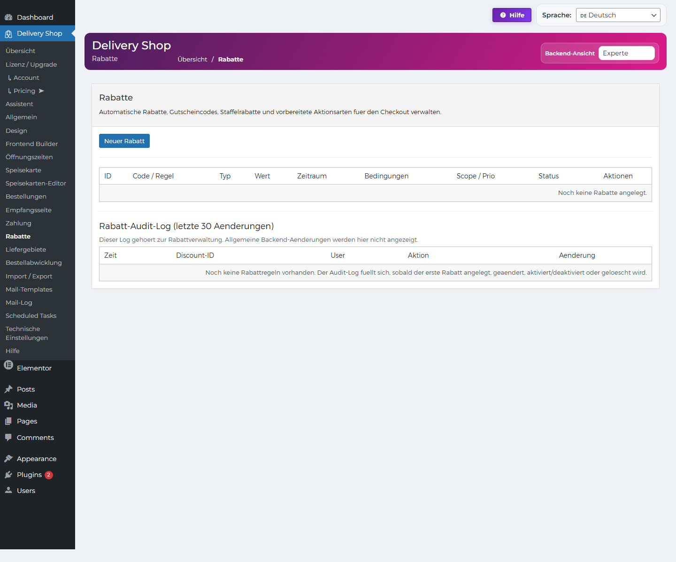This screenshot has height=562, width=676.
Task: Click the purple Hilfe button
Action: [512, 15]
